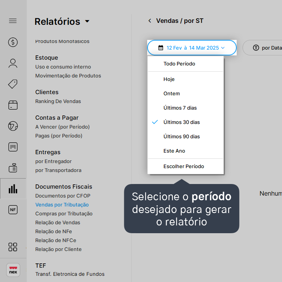282x282 pixels.
Task: Open Produtos Monofásicos report link
Action: [x=62, y=41]
